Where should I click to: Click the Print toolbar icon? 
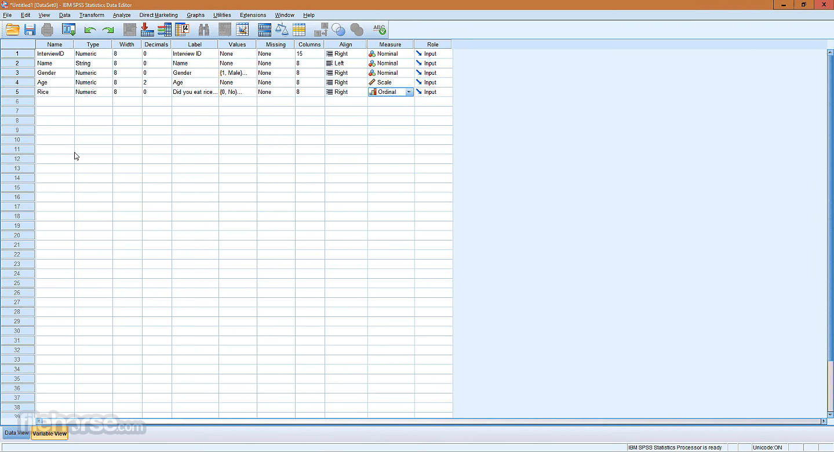pyautogui.click(x=48, y=30)
